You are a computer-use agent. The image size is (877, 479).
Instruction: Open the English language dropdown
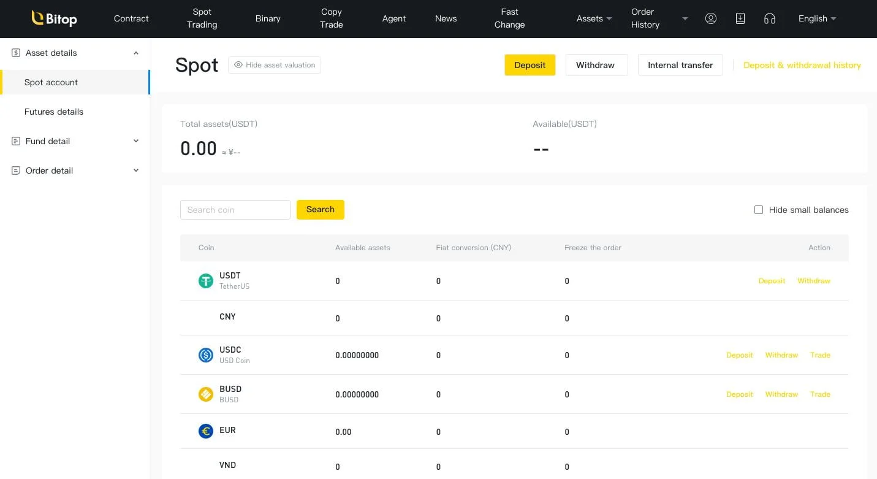tap(817, 18)
